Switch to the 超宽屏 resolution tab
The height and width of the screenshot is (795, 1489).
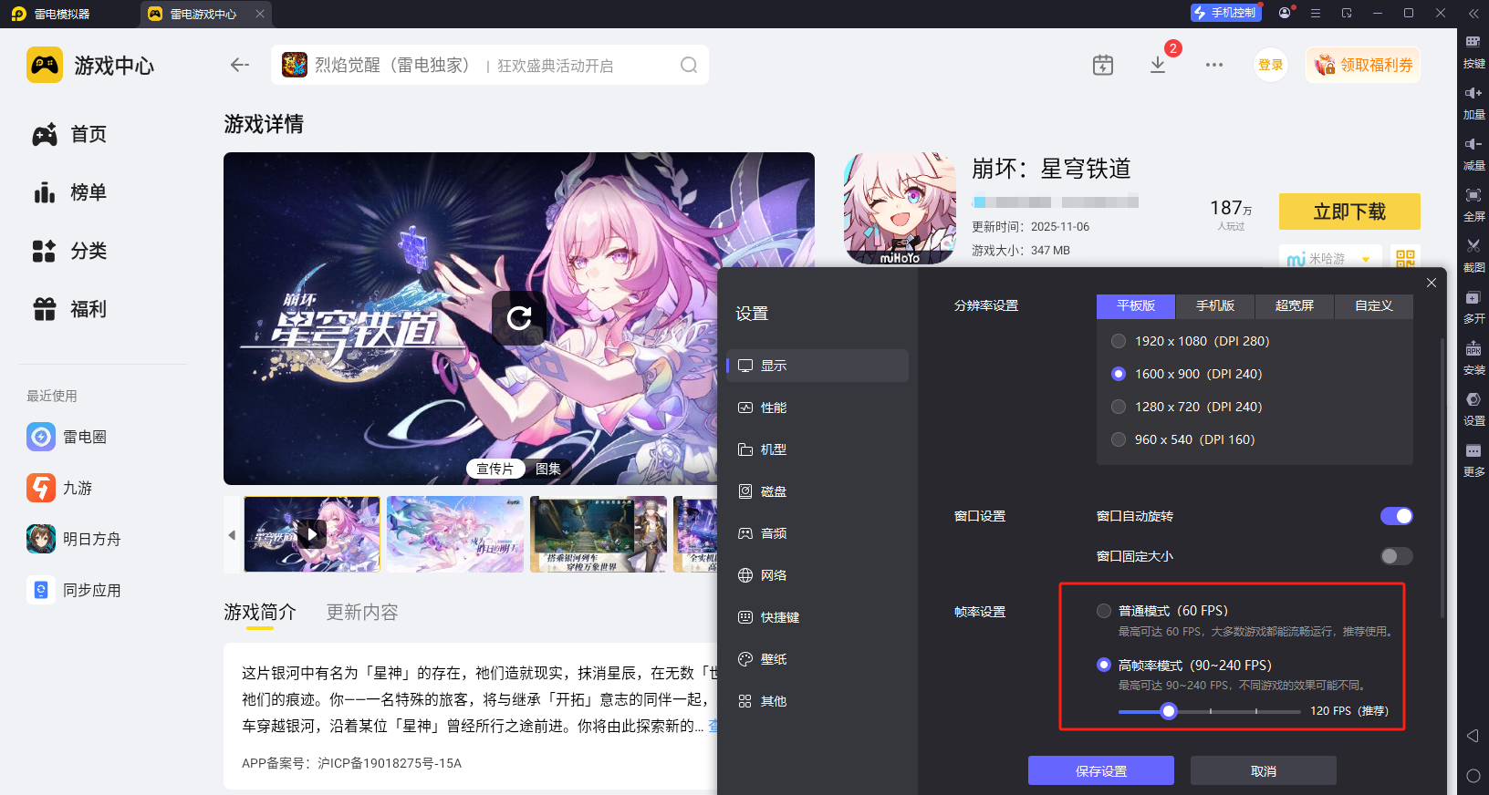(x=1295, y=305)
